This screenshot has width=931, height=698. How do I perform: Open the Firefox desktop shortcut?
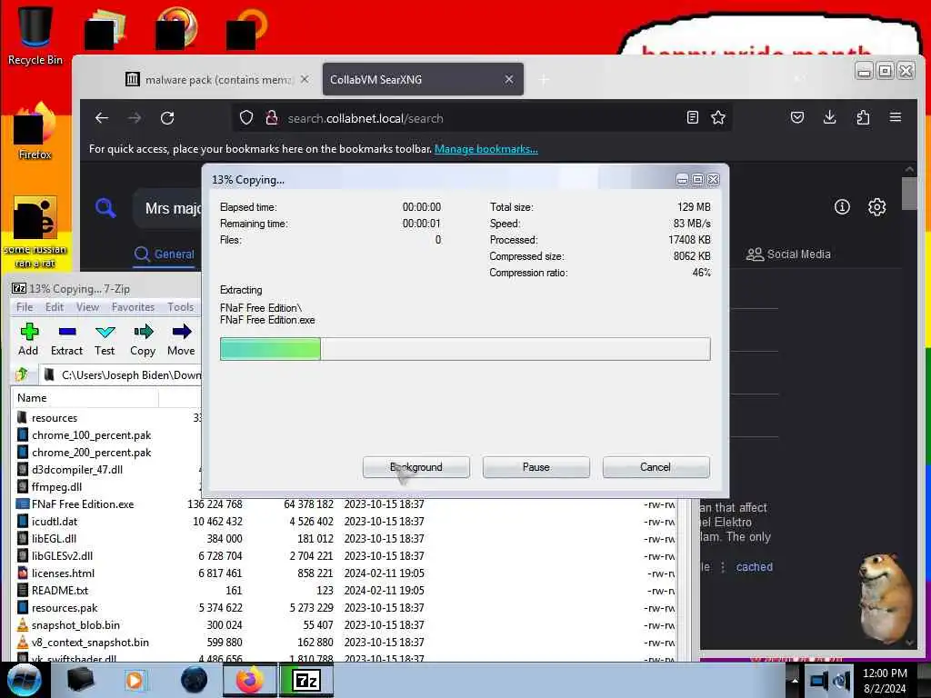click(35, 131)
